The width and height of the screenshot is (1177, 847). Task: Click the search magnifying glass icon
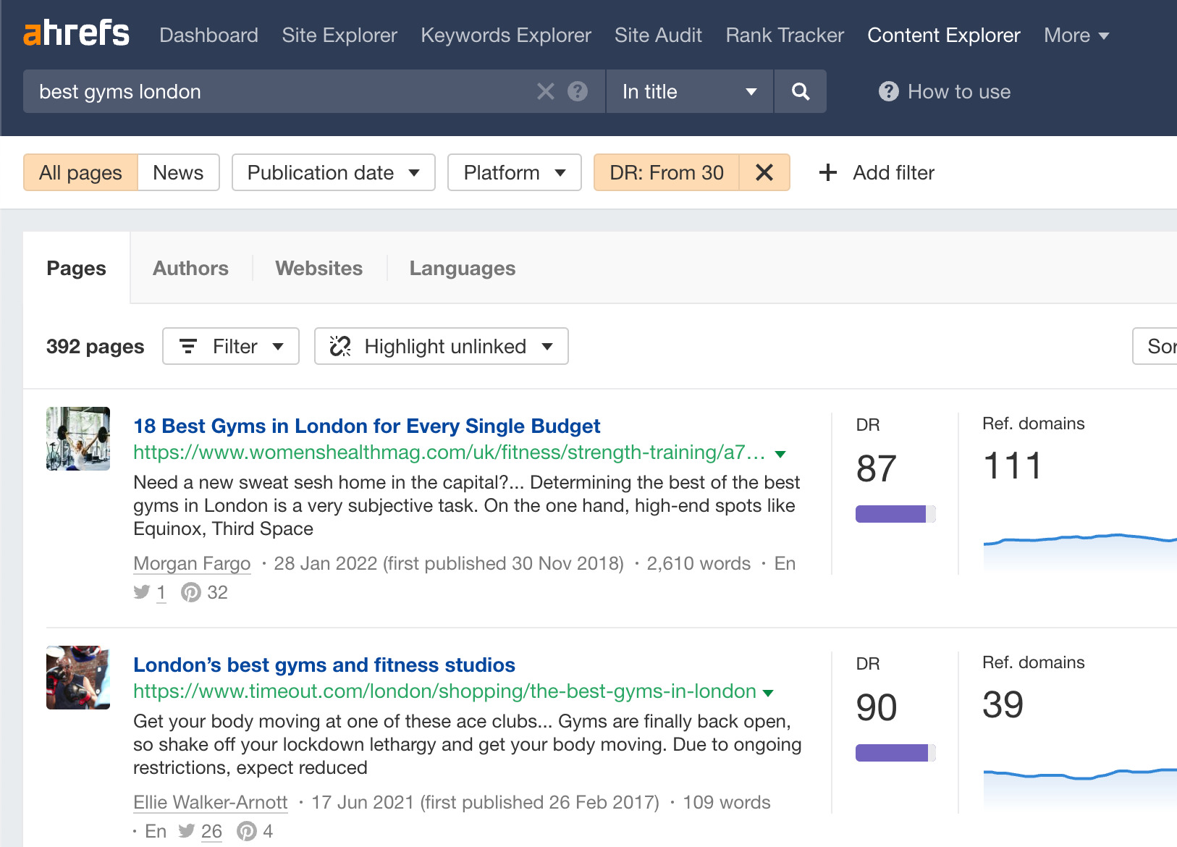(x=800, y=91)
